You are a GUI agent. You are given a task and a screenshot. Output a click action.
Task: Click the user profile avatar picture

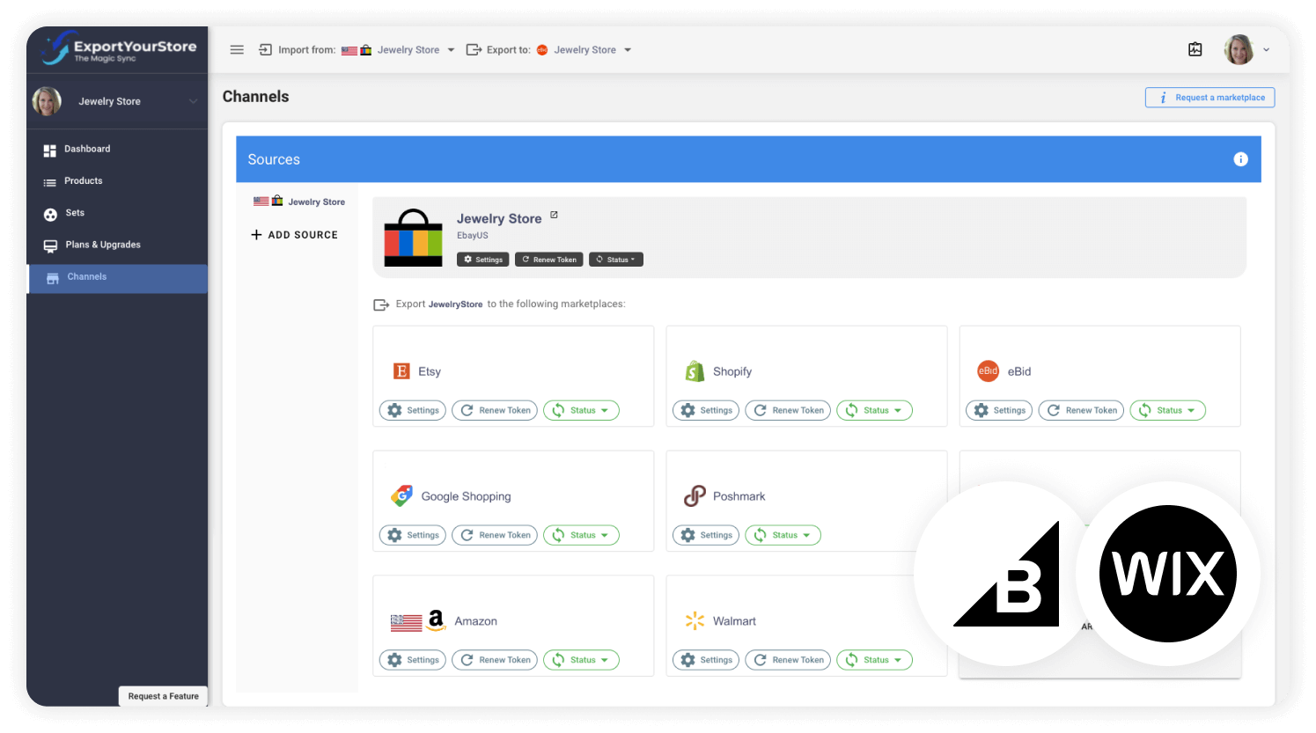tap(1238, 49)
